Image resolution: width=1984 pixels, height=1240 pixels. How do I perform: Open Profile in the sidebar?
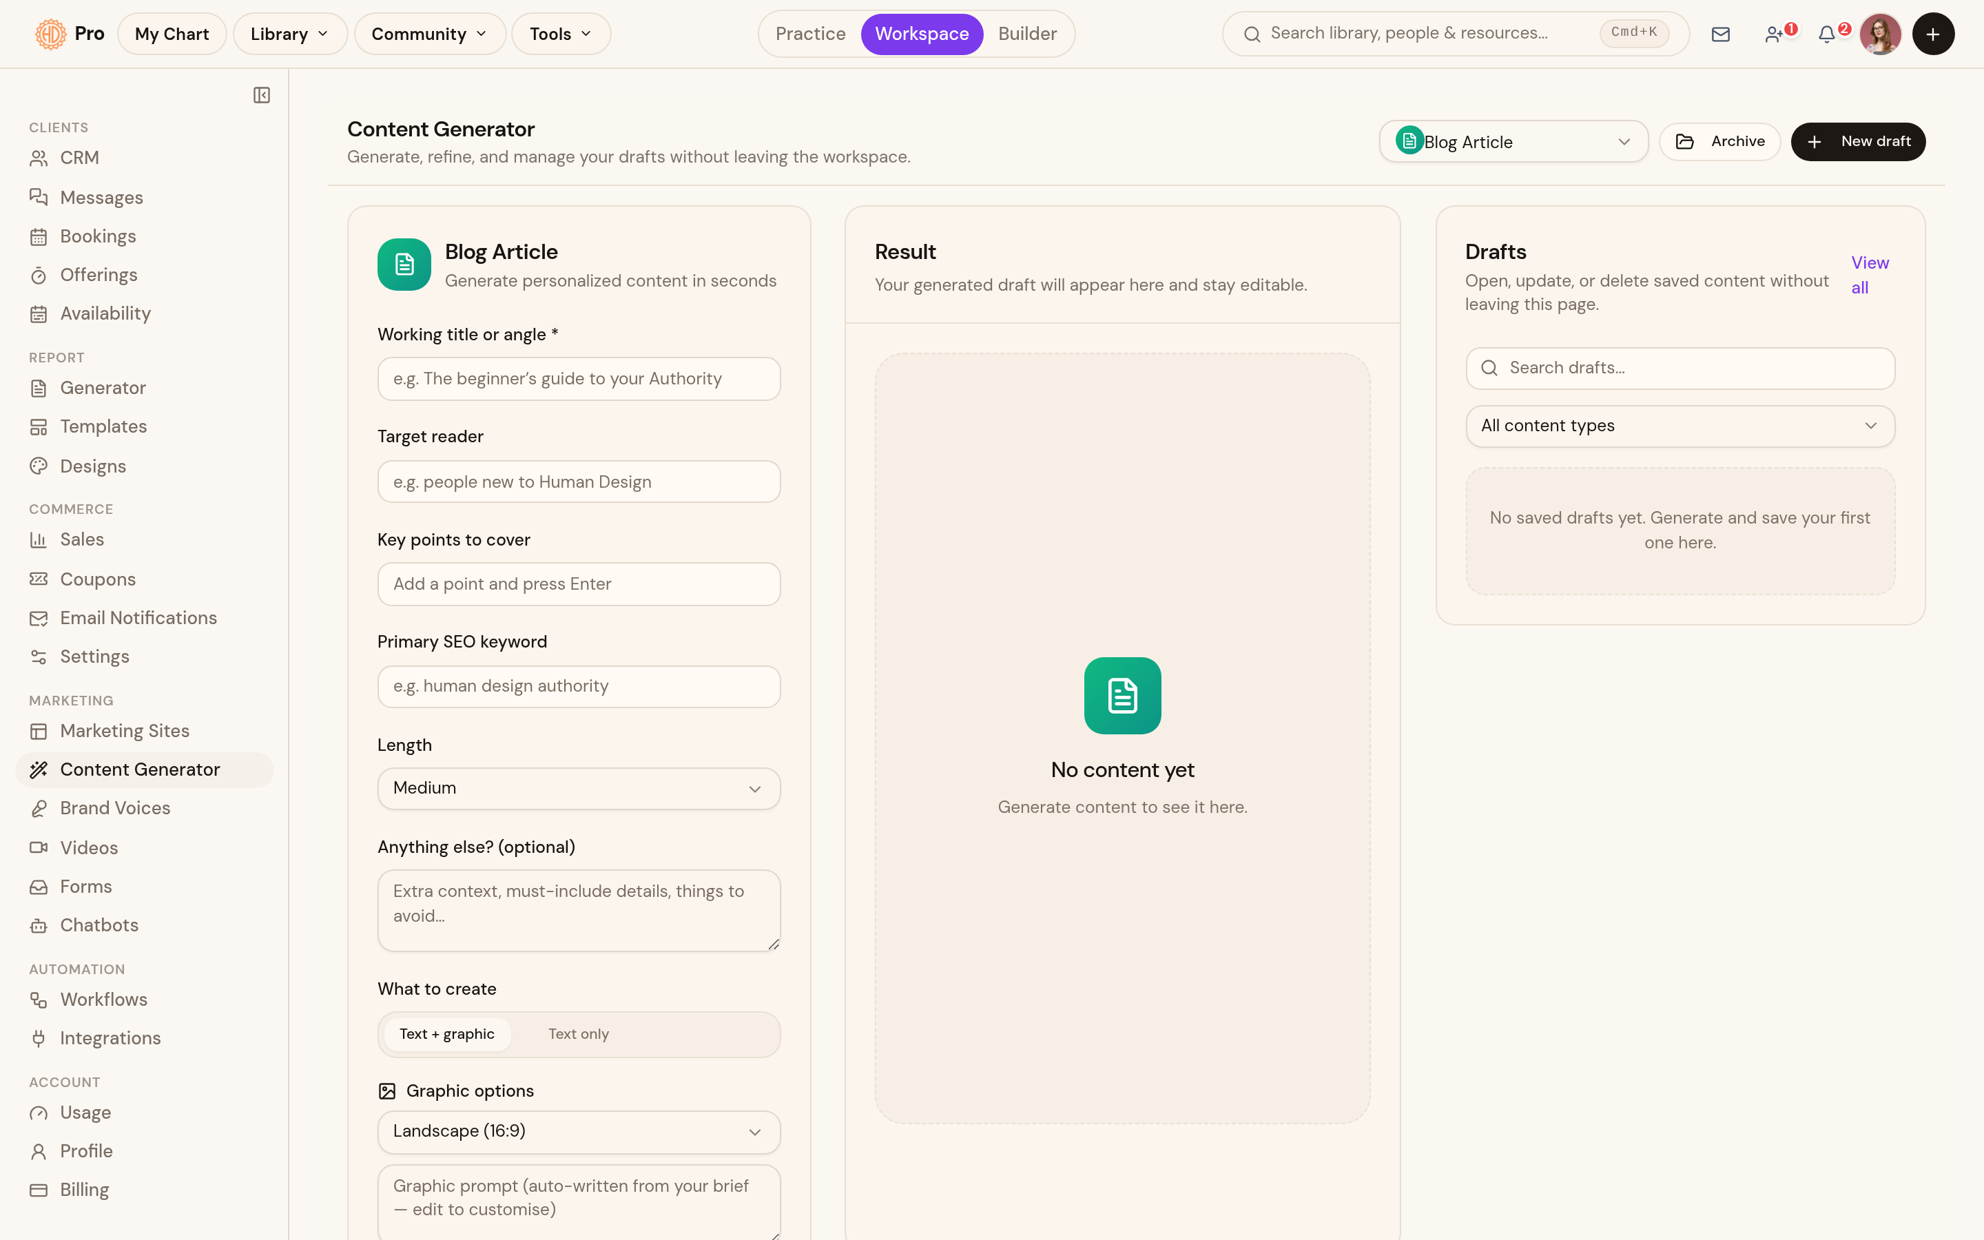[144, 1150]
